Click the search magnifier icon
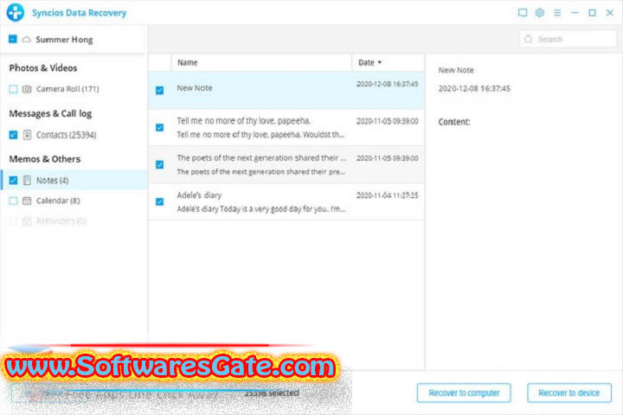 pos(528,39)
